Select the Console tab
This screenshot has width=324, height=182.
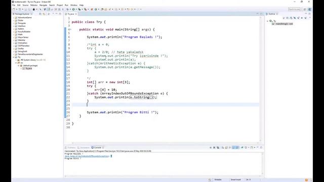click(98, 148)
